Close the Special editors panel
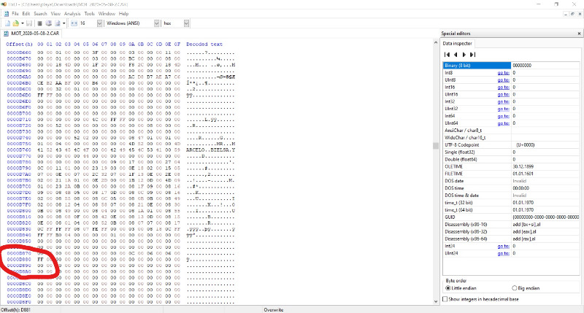The height and width of the screenshot is (313, 584). point(577,34)
